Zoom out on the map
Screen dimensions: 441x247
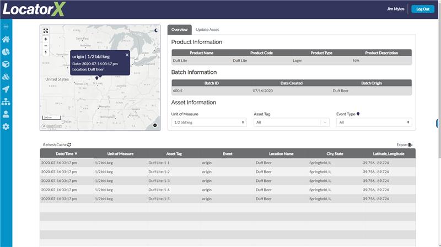click(x=46, y=46)
